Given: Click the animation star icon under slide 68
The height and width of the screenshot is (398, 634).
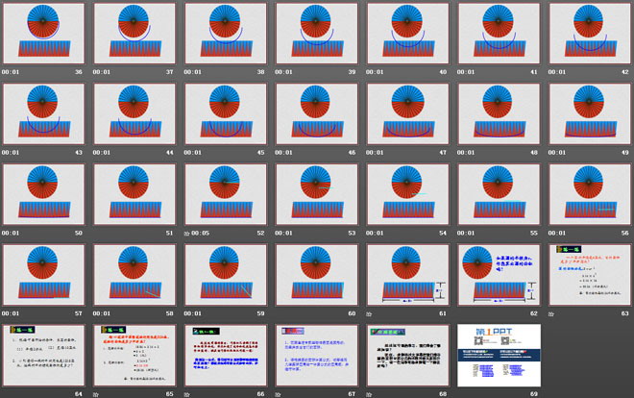Looking at the screenshot, I should coord(371,393).
